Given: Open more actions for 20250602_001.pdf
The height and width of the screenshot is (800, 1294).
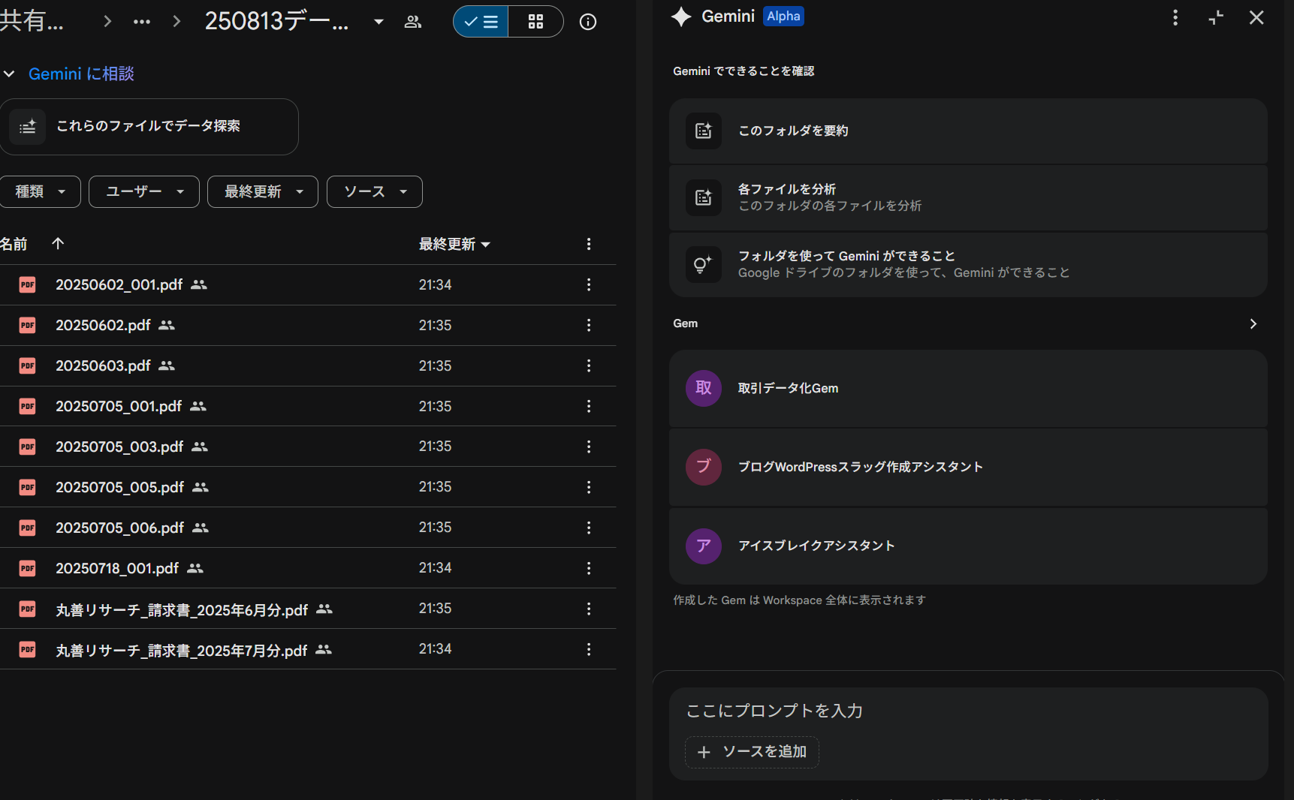Looking at the screenshot, I should (589, 284).
